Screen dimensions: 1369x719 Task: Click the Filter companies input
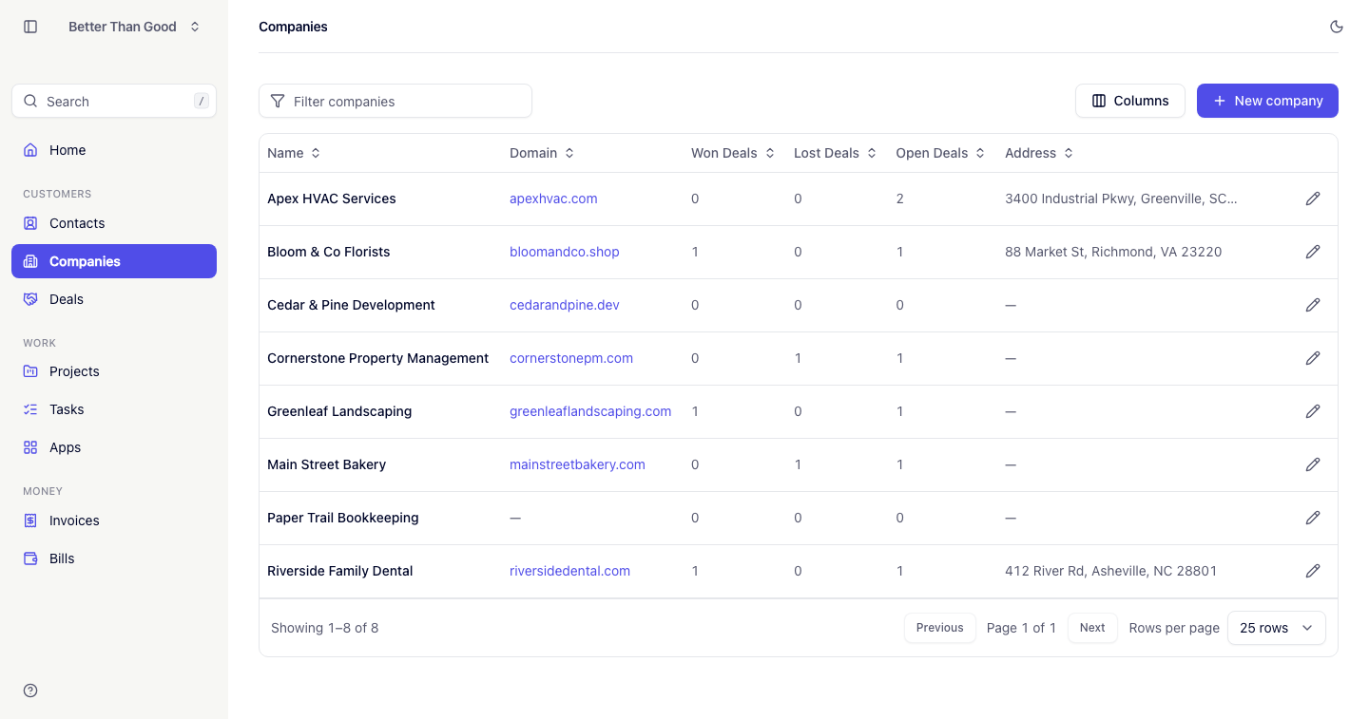click(395, 101)
